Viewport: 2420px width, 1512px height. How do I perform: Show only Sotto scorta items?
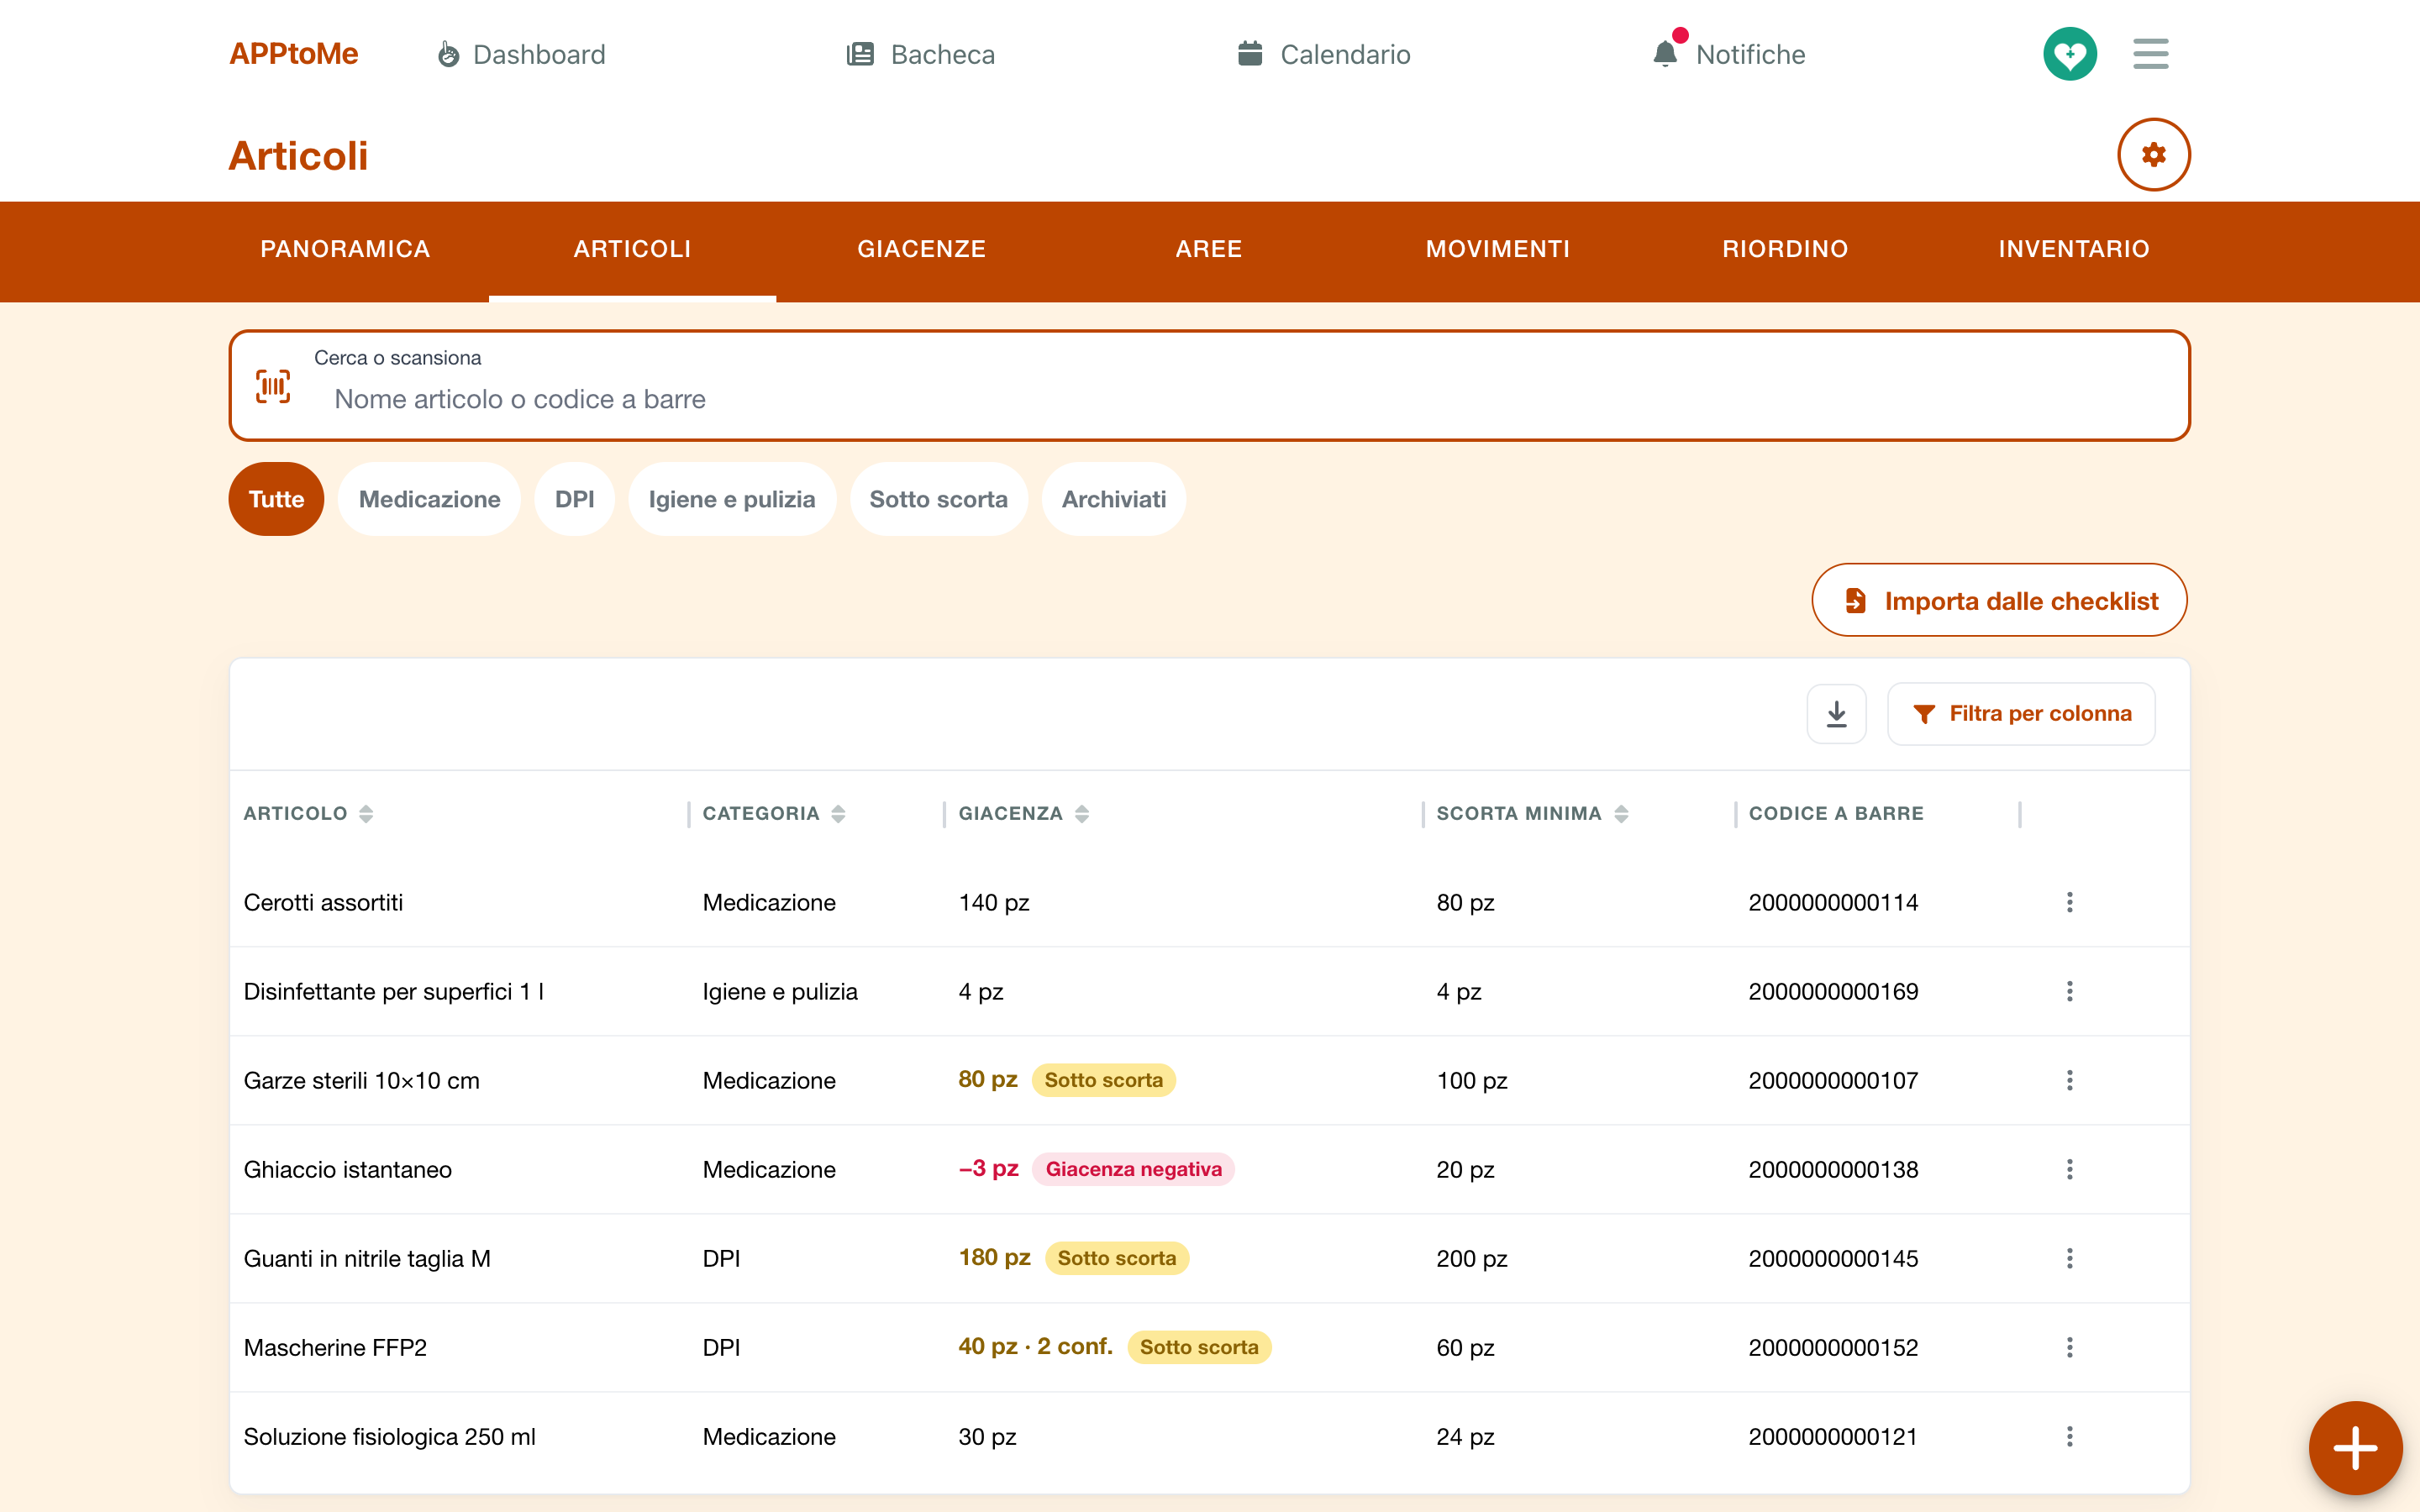click(938, 499)
